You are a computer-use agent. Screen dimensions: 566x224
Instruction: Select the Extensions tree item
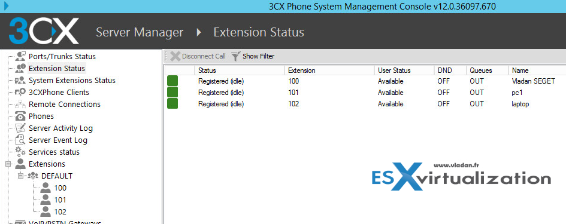tap(47, 164)
